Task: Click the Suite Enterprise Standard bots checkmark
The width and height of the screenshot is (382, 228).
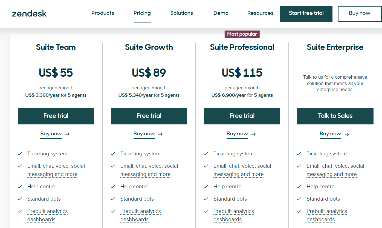Action: click(x=299, y=199)
